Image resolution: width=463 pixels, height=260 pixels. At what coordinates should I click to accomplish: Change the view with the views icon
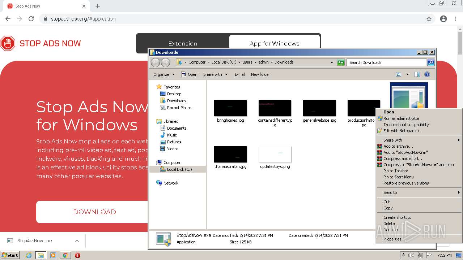(399, 74)
